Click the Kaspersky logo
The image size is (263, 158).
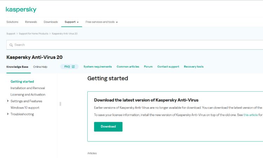[x=21, y=9]
